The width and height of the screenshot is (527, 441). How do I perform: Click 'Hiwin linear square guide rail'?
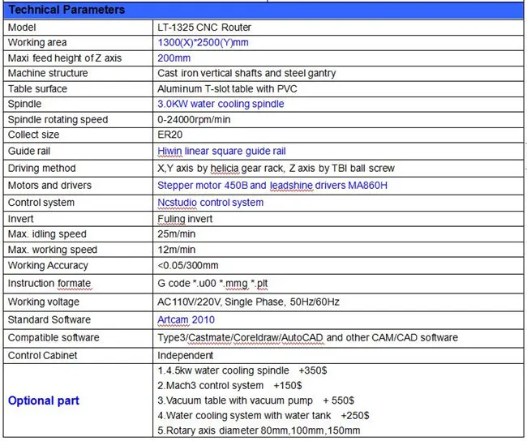point(222,151)
